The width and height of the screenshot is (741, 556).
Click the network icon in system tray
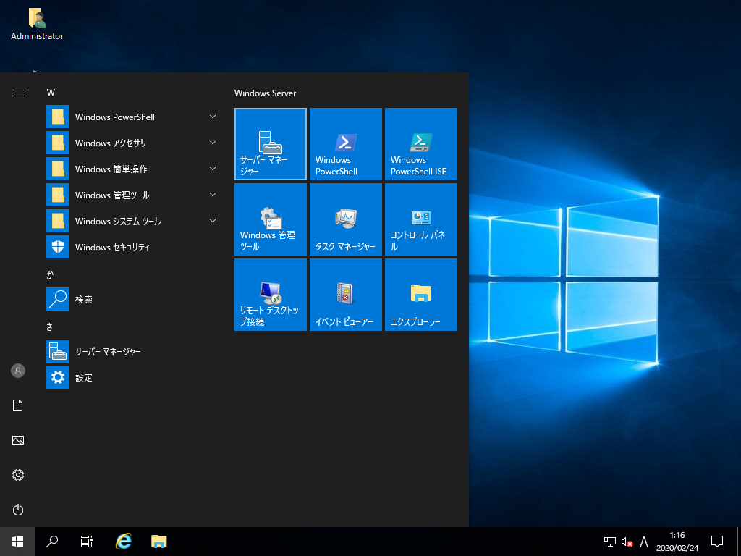(609, 542)
